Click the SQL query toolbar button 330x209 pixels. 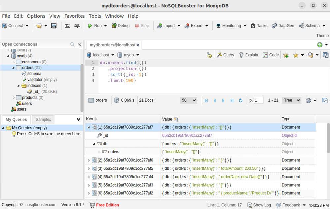point(77,26)
